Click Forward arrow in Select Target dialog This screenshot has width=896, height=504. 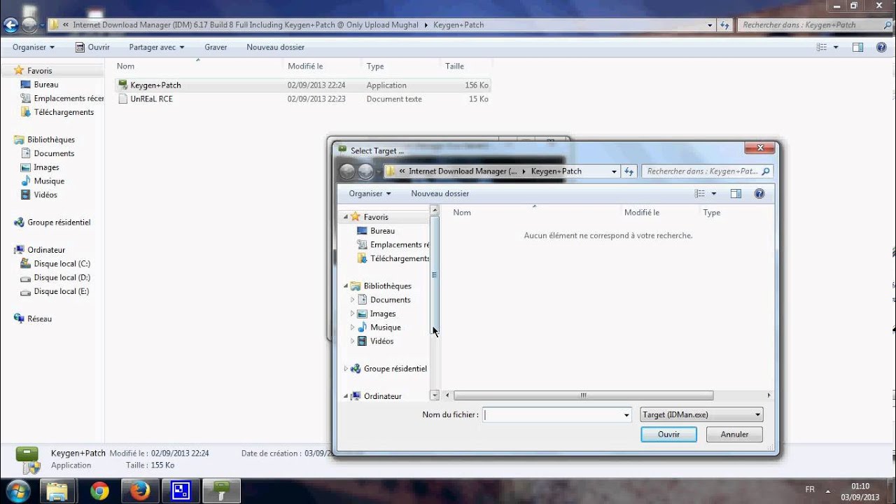click(x=366, y=171)
